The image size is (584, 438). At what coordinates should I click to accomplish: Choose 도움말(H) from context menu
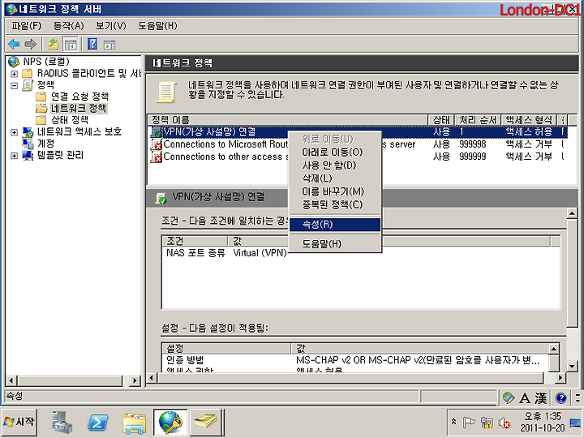coord(335,244)
